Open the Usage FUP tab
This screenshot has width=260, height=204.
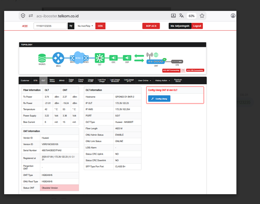(90, 81)
